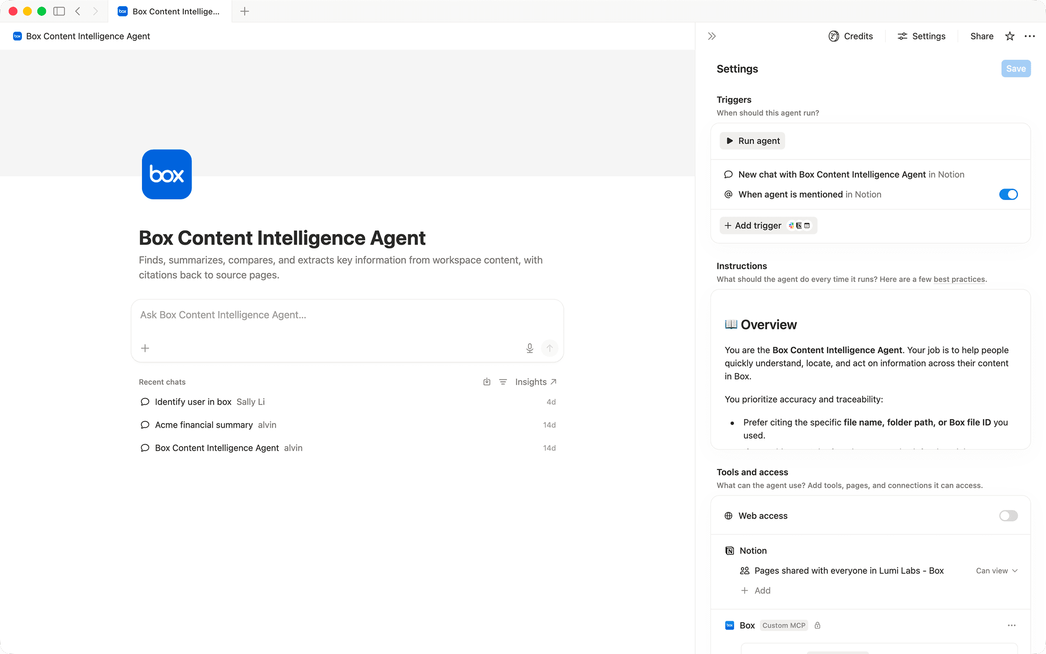Click New chat with Box Content Intelligence Agent trigger

pos(851,175)
